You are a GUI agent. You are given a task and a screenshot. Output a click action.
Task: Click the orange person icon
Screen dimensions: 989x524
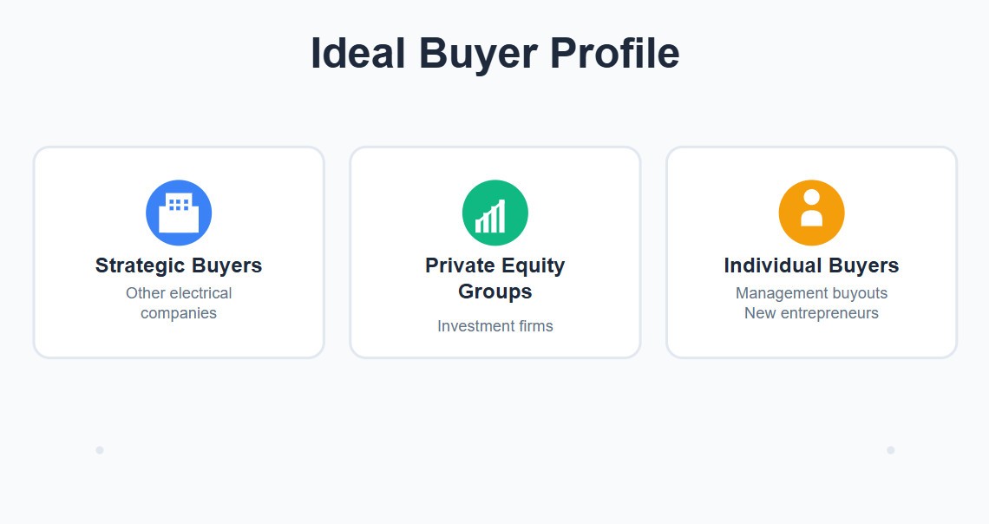coord(812,213)
